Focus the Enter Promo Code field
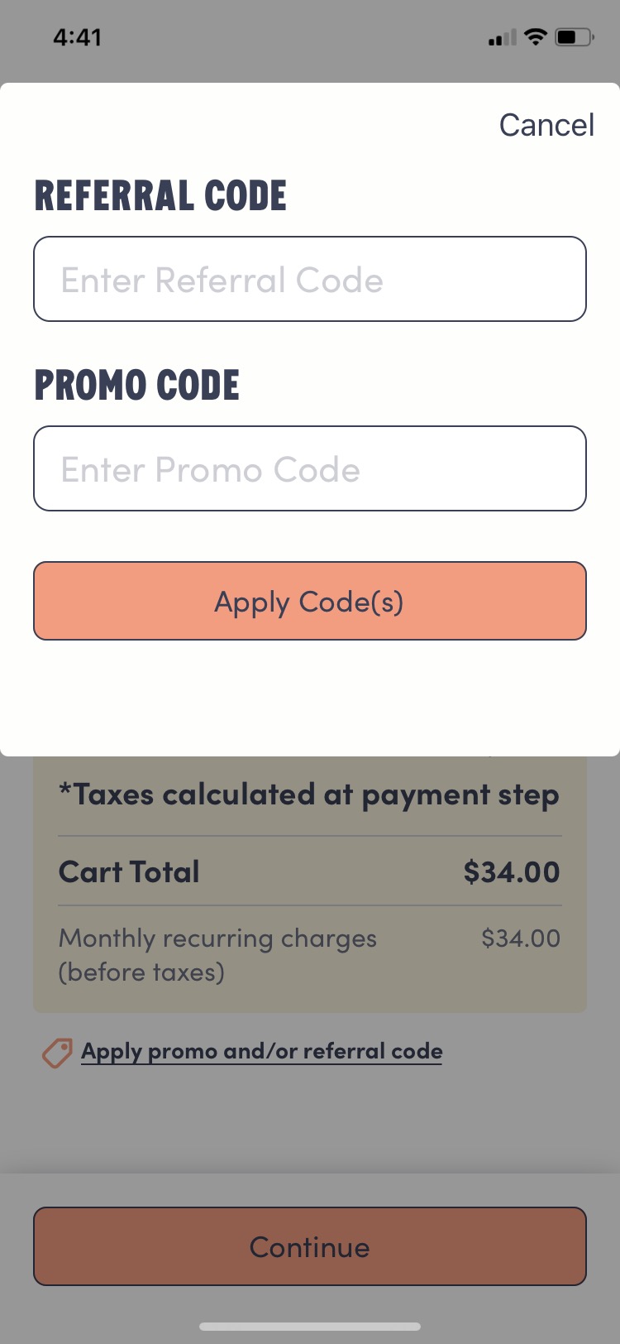Viewport: 620px width, 1344px height. (310, 469)
